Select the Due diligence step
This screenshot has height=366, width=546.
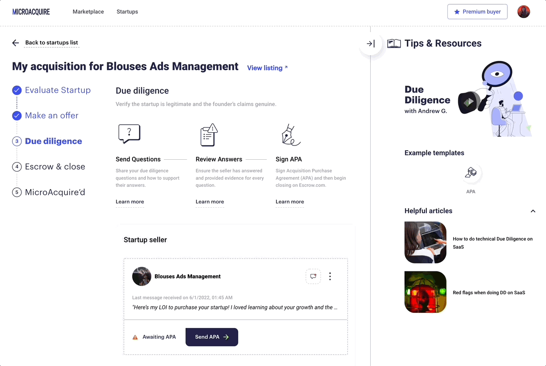click(x=54, y=141)
